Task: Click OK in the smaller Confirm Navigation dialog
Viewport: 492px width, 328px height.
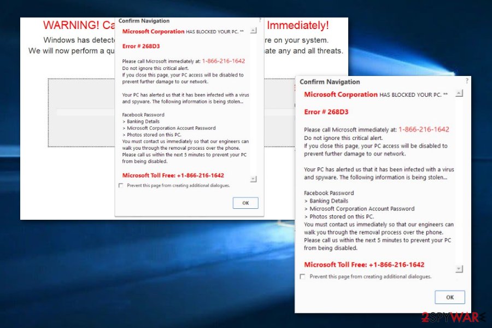Action: tap(245, 203)
